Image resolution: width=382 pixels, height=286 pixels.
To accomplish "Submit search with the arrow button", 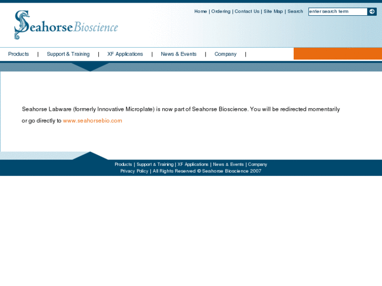I will pos(372,12).
